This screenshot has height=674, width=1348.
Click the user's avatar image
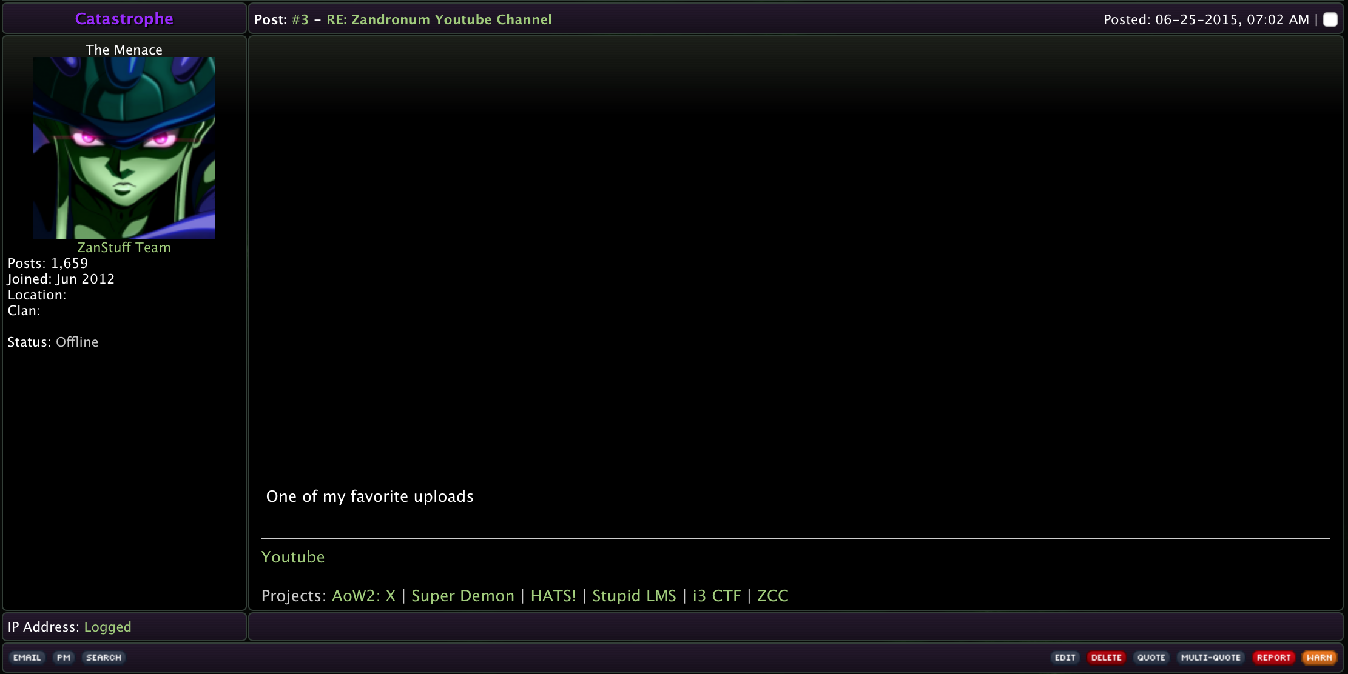[x=124, y=147]
